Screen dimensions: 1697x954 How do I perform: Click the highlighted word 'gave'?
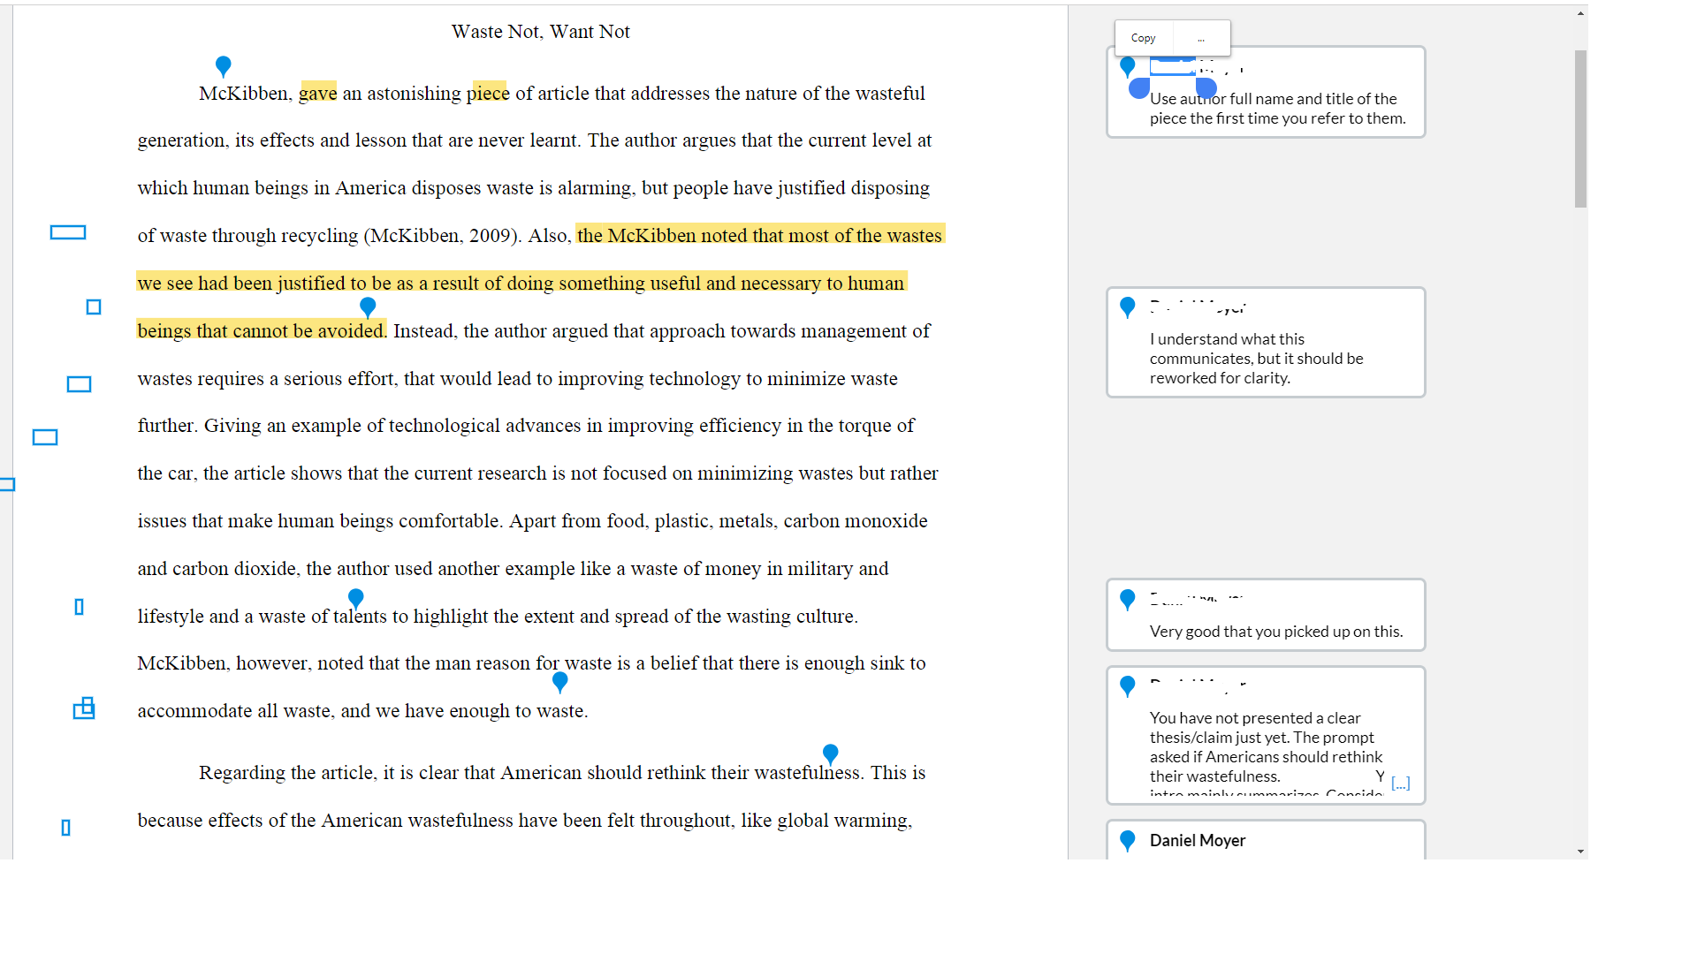[x=318, y=93]
